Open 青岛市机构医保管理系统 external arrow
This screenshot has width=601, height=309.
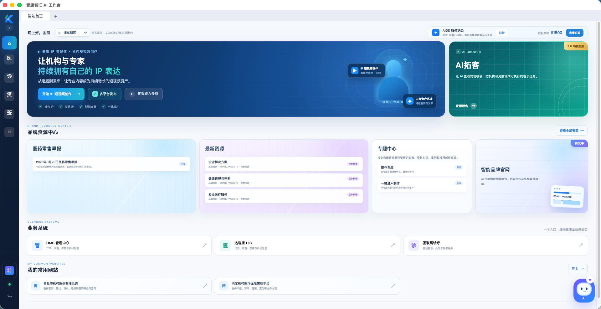[205, 286]
